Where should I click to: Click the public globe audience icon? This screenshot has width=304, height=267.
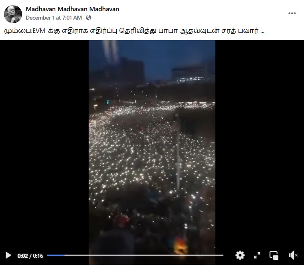pos(88,18)
